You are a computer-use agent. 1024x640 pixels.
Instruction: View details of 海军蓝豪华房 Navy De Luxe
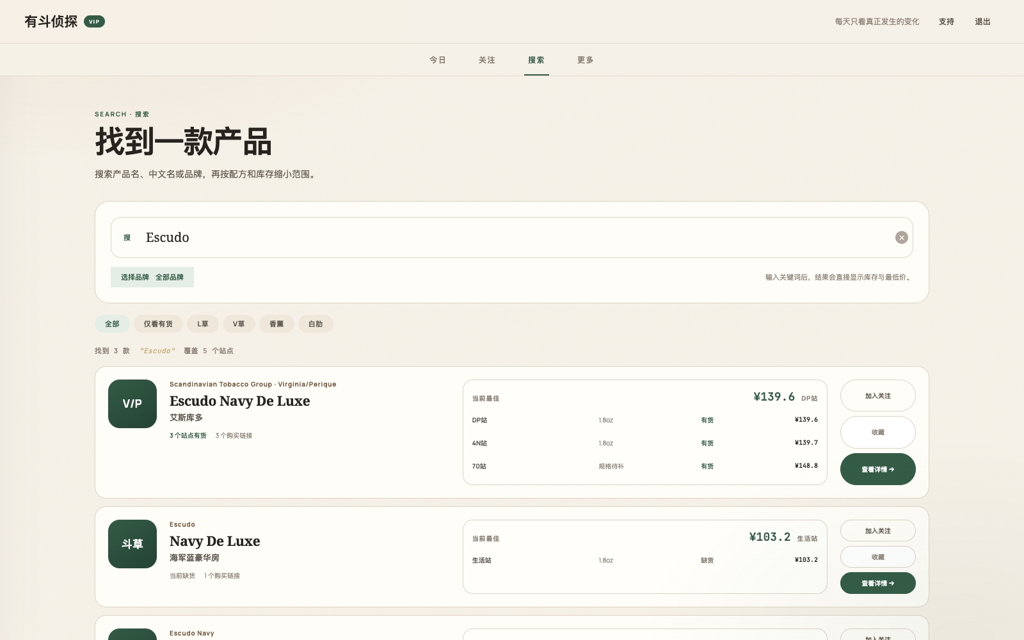click(878, 583)
